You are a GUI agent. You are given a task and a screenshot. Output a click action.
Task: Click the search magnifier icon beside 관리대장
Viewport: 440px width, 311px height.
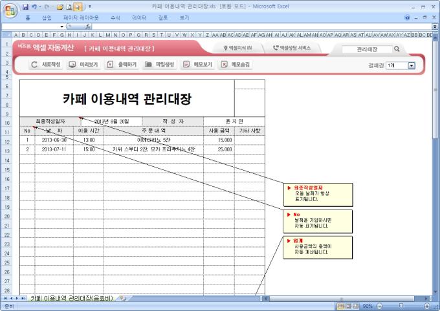tap(397, 48)
